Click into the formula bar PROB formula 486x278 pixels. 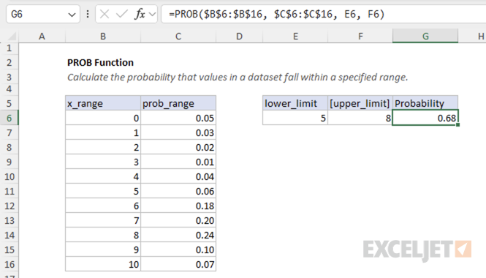click(x=277, y=14)
